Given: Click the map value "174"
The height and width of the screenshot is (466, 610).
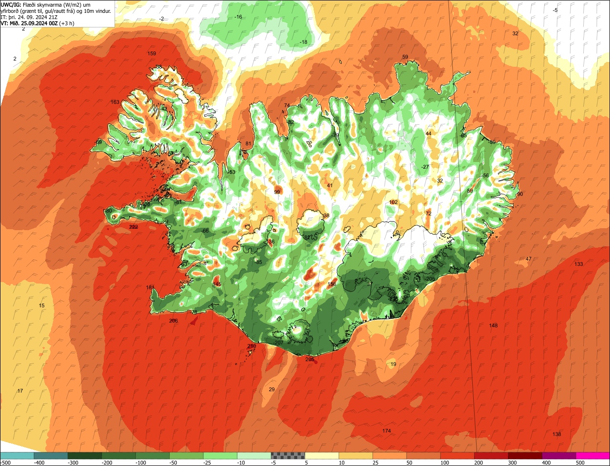Looking at the screenshot, I should point(386,431).
